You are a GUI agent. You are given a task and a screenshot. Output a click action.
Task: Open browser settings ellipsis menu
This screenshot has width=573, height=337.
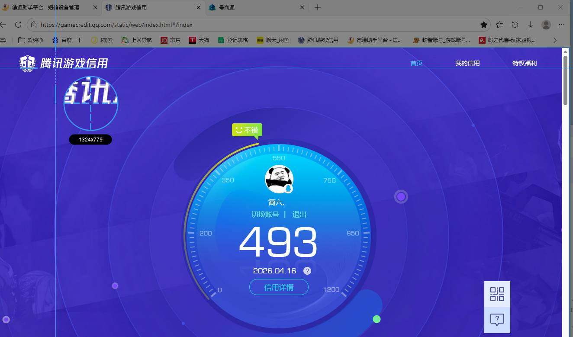(562, 25)
